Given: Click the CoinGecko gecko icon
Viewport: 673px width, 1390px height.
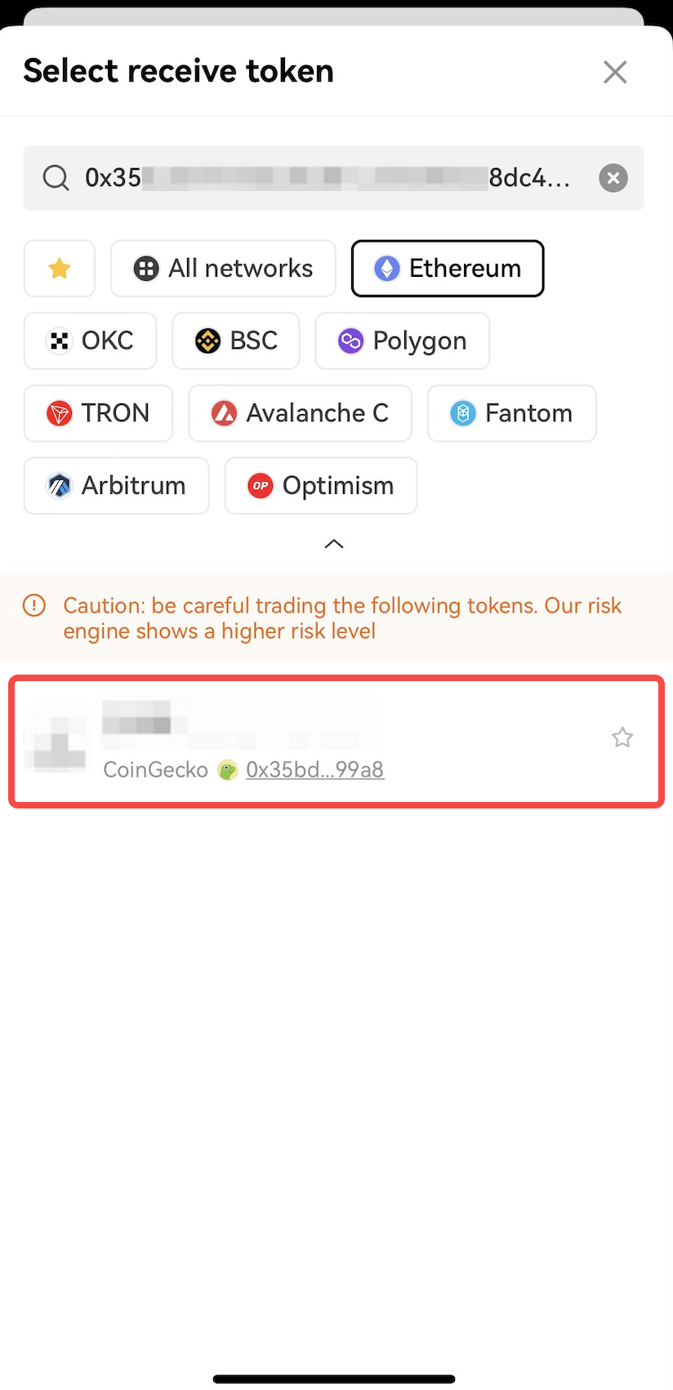Looking at the screenshot, I should pyautogui.click(x=227, y=769).
